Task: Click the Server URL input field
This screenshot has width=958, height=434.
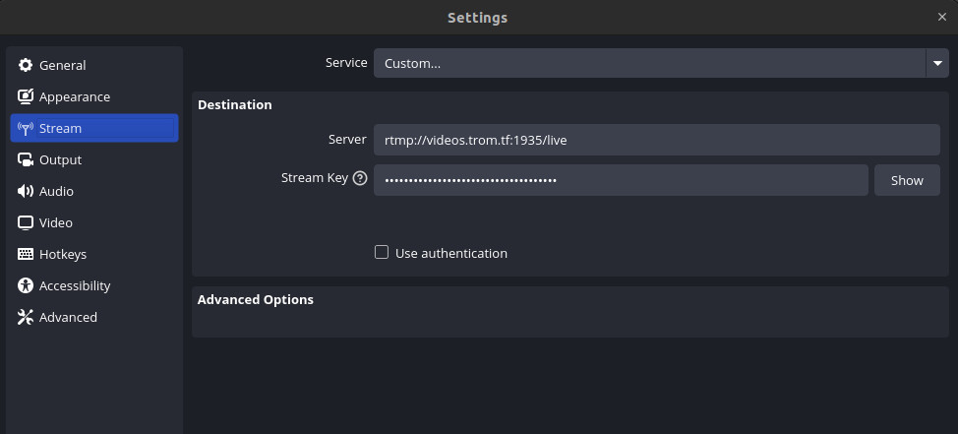Action: click(657, 140)
